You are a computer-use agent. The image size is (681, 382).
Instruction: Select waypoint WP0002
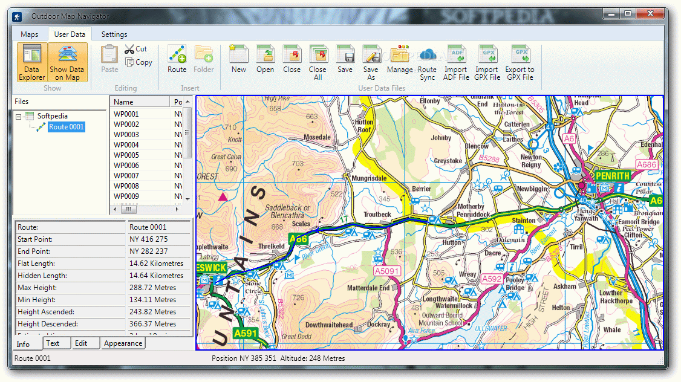pos(126,124)
